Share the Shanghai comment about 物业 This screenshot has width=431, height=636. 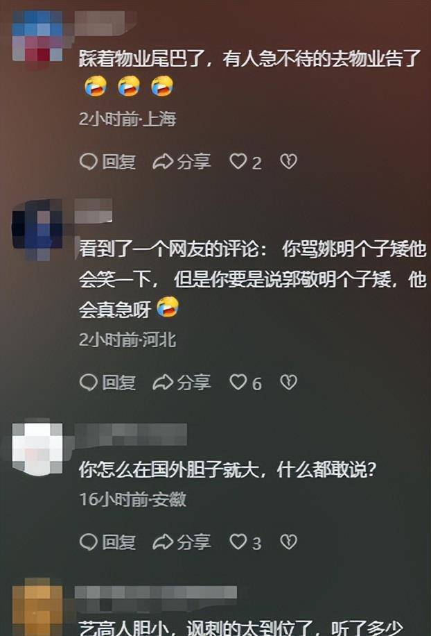click(182, 162)
